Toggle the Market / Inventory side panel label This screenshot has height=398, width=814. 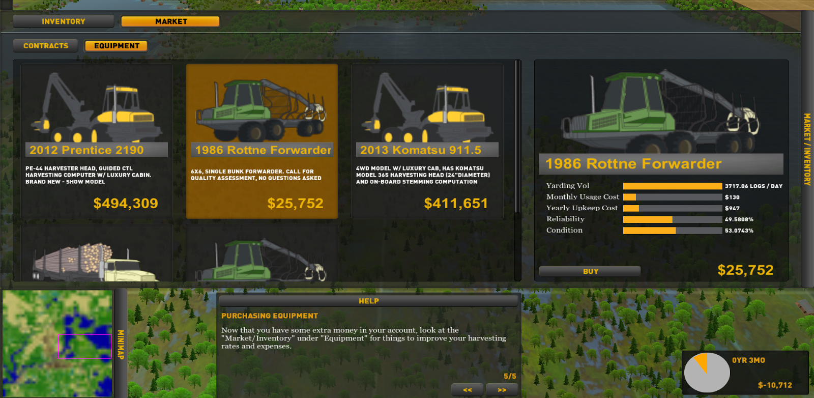point(807,149)
